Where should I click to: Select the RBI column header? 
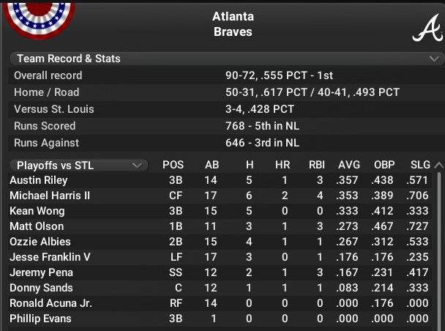pyautogui.click(x=316, y=165)
